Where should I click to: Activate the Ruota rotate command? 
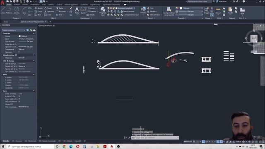click(x=48, y=8)
